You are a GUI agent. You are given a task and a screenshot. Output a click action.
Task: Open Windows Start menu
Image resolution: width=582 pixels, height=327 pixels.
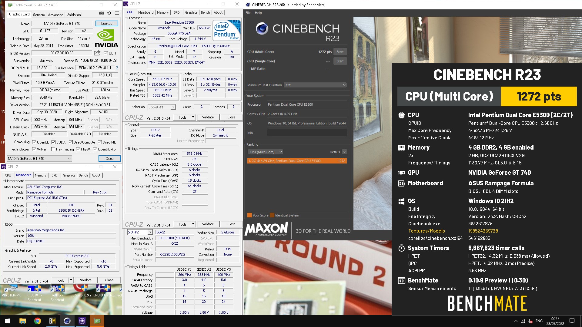click(7, 321)
